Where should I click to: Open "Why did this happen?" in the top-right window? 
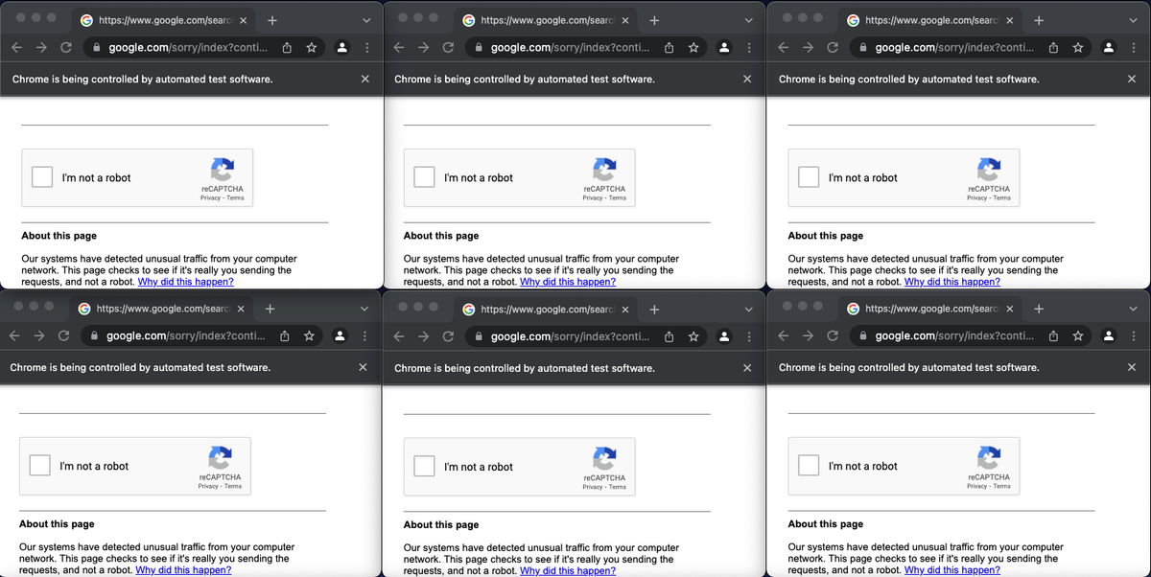tap(952, 282)
